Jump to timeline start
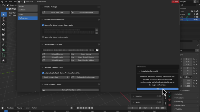The width and height of the screenshot is (200, 112). click(78, 108)
